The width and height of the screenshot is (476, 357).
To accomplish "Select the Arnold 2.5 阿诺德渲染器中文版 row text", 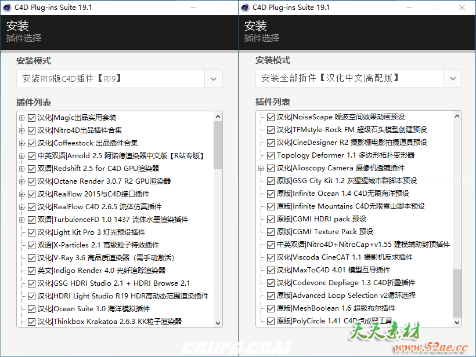I will pyautogui.click(x=121, y=156).
